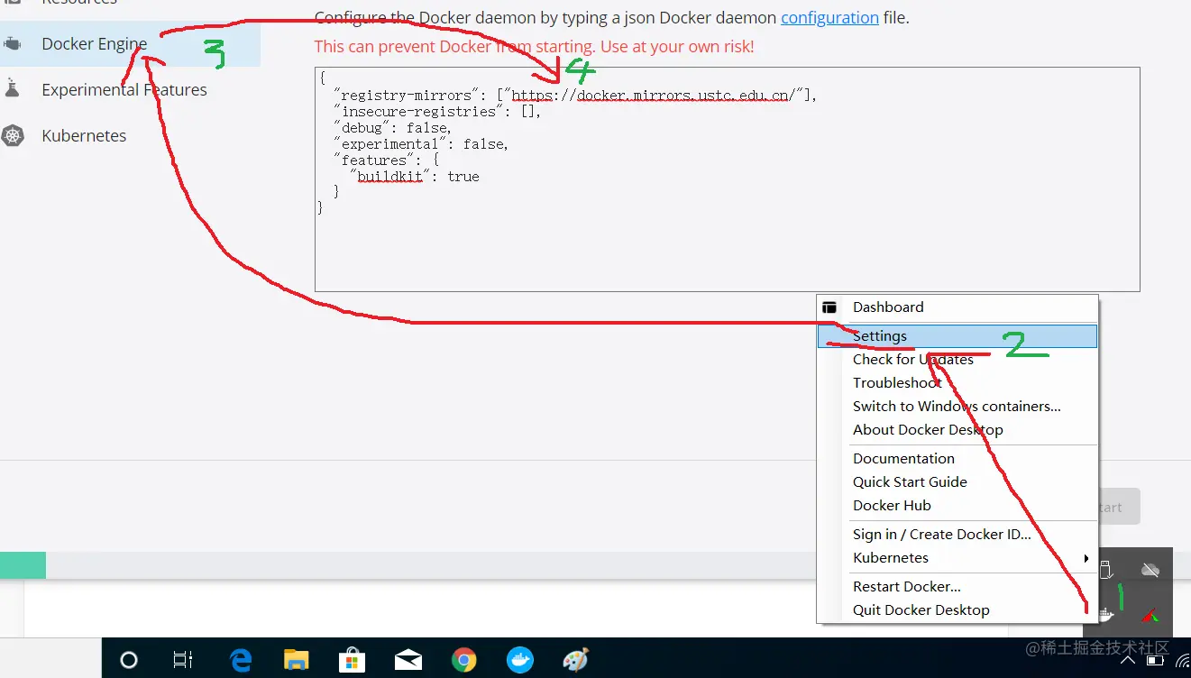Switch to Docker Desktop taskbar icon
The image size is (1191, 678).
pyautogui.click(x=520, y=659)
